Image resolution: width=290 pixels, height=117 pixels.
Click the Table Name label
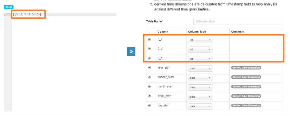[x=154, y=21]
